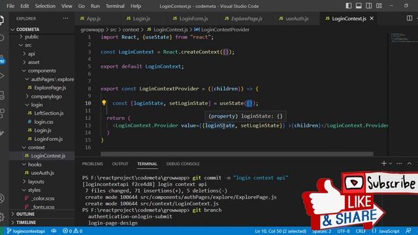Viewport: 418px width, 235px height.
Task: Open the Run menu
Action: (95, 6)
